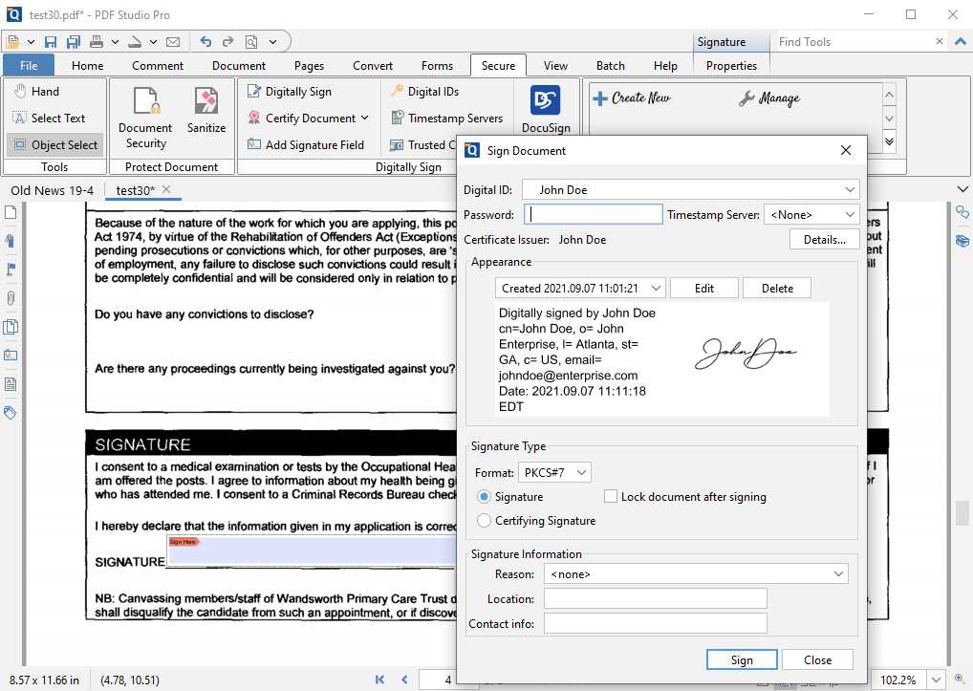This screenshot has width=973, height=691.
Task: Open the Attachments panel with the paperclip icon
Action: click(10, 298)
